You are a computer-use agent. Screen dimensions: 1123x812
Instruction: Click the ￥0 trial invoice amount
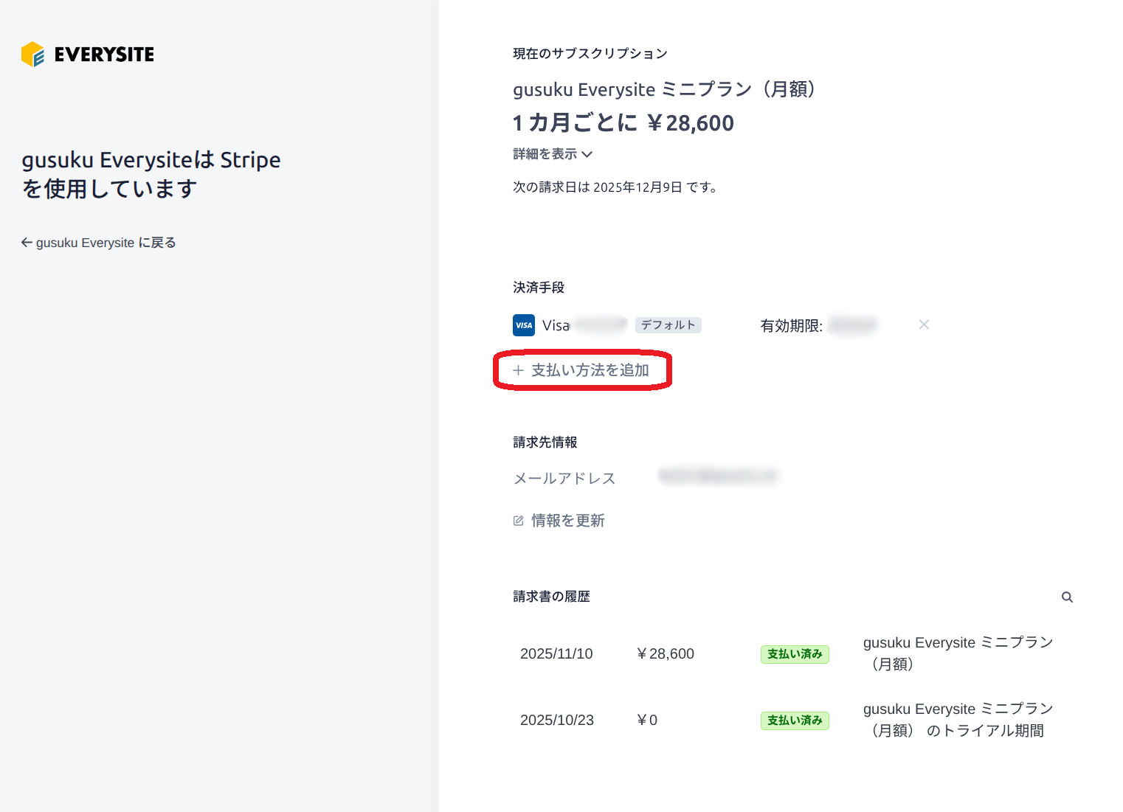coord(646,721)
